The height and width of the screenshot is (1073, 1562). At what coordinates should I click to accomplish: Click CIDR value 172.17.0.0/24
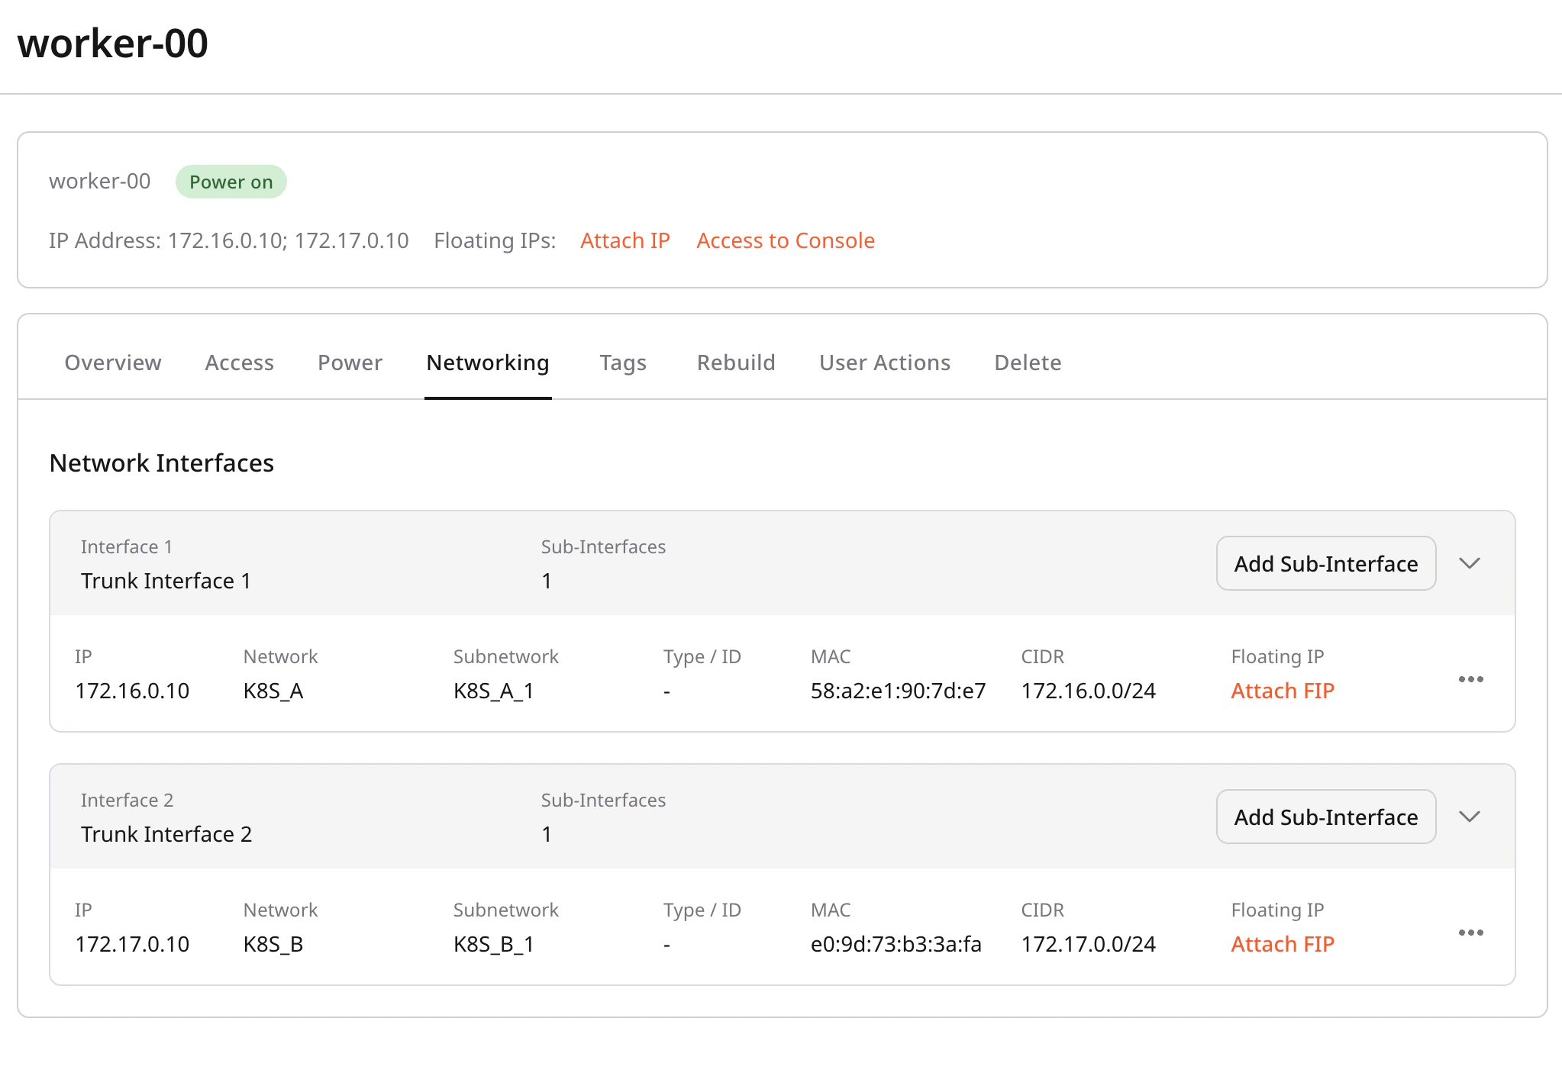tap(1089, 944)
